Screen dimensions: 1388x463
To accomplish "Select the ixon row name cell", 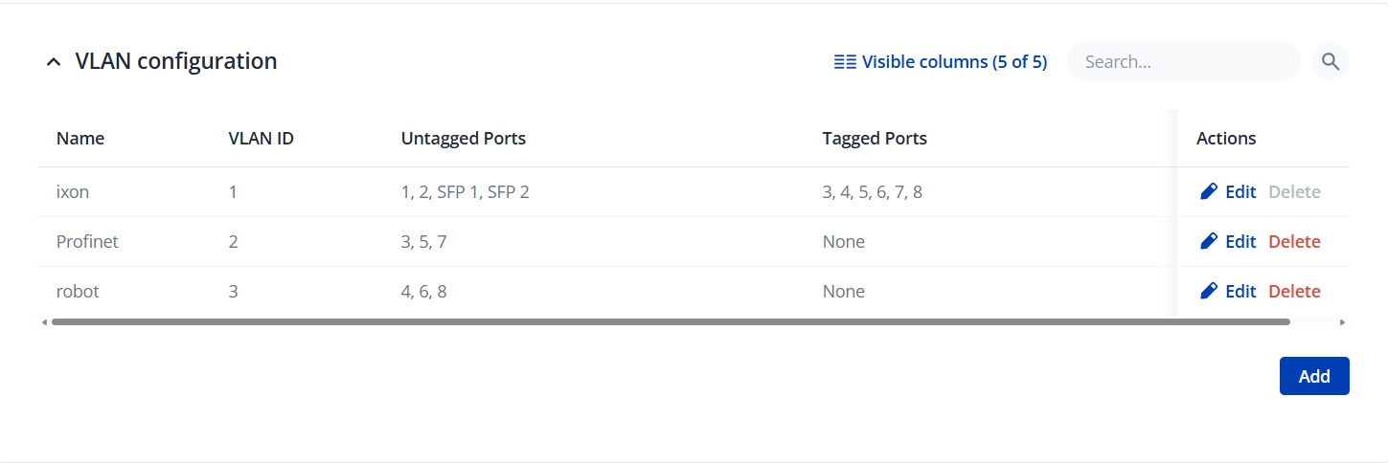I will pyautogui.click(x=73, y=192).
